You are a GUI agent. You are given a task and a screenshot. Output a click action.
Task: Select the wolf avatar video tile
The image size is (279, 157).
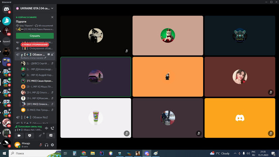coord(96,35)
